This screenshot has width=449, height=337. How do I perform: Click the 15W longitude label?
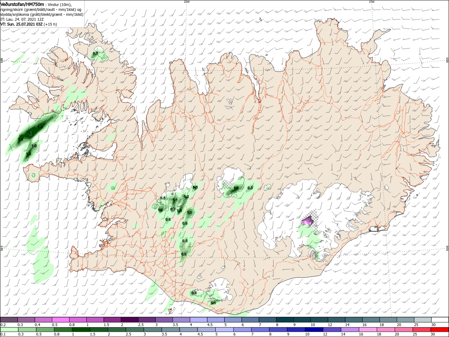tap(371, 2)
